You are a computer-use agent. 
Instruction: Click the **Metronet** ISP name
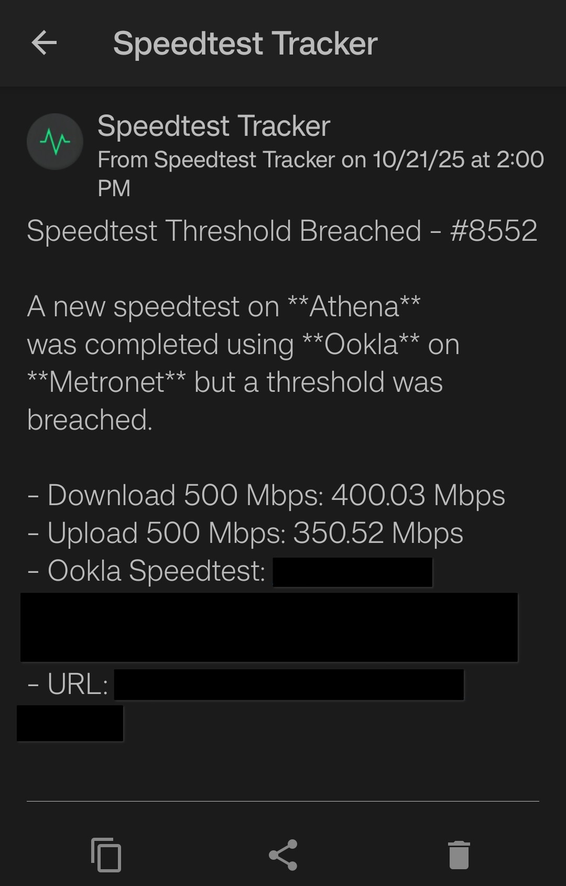pos(106,382)
